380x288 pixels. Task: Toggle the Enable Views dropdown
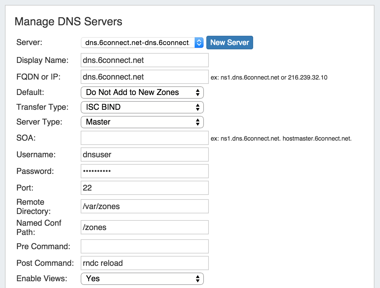point(142,278)
